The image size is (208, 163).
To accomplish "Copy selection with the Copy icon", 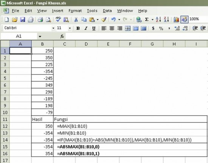I will 84,20.
